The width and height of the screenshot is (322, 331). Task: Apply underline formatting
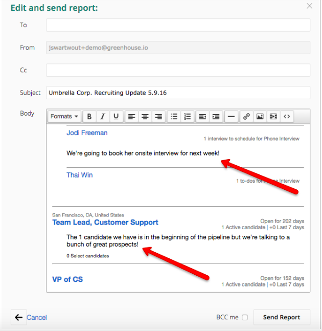tap(116, 116)
